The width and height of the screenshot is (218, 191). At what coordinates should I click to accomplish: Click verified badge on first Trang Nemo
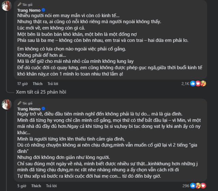point(43,10)
